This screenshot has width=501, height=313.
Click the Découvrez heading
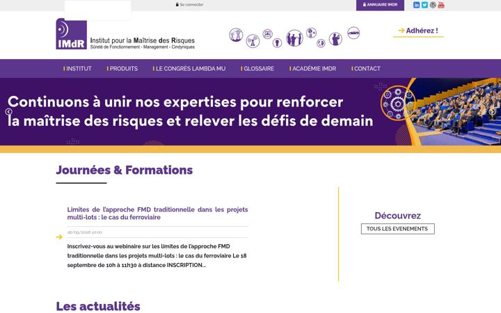click(x=398, y=216)
